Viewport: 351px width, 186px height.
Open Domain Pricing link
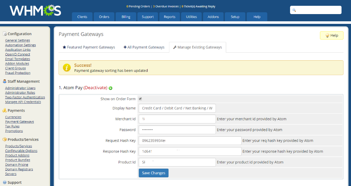[17, 165]
